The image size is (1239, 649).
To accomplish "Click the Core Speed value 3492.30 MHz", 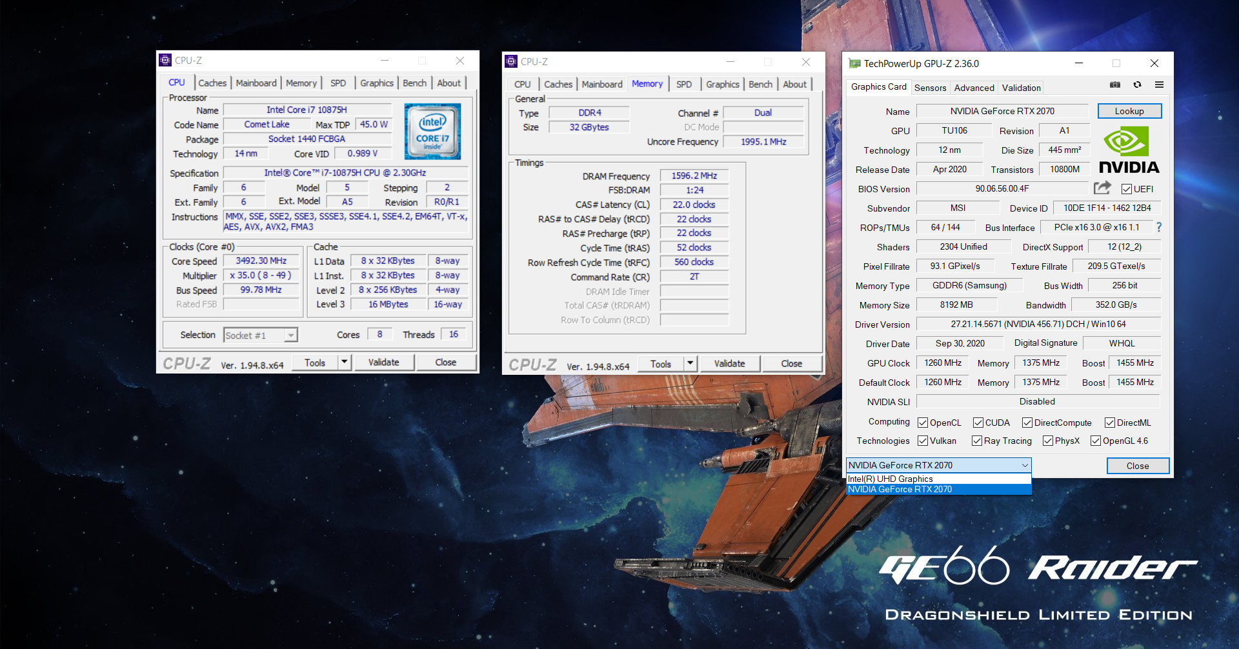I will 261,261.
